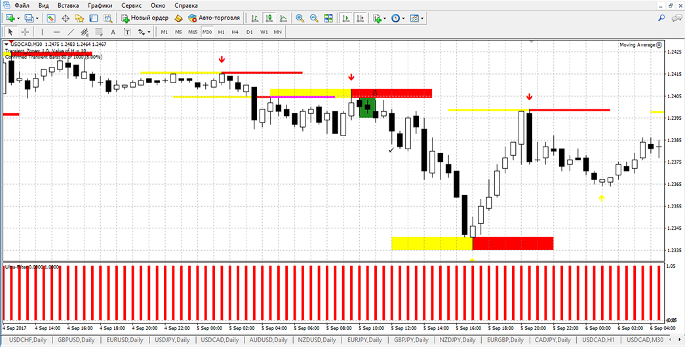Viewport: 685px width, 347px height.
Task: Switch to the EURGBP,Daily chart tab
Action: click(504, 340)
